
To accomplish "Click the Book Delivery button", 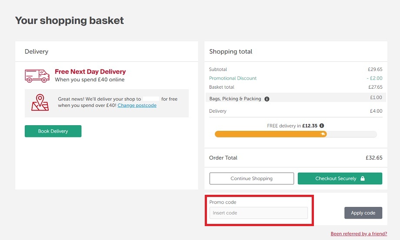I will click(53, 131).
